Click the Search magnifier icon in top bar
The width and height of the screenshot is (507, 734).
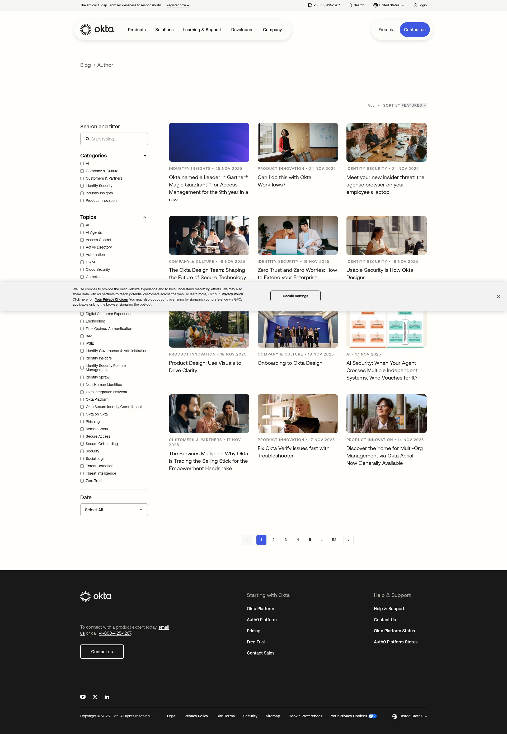[x=350, y=5]
